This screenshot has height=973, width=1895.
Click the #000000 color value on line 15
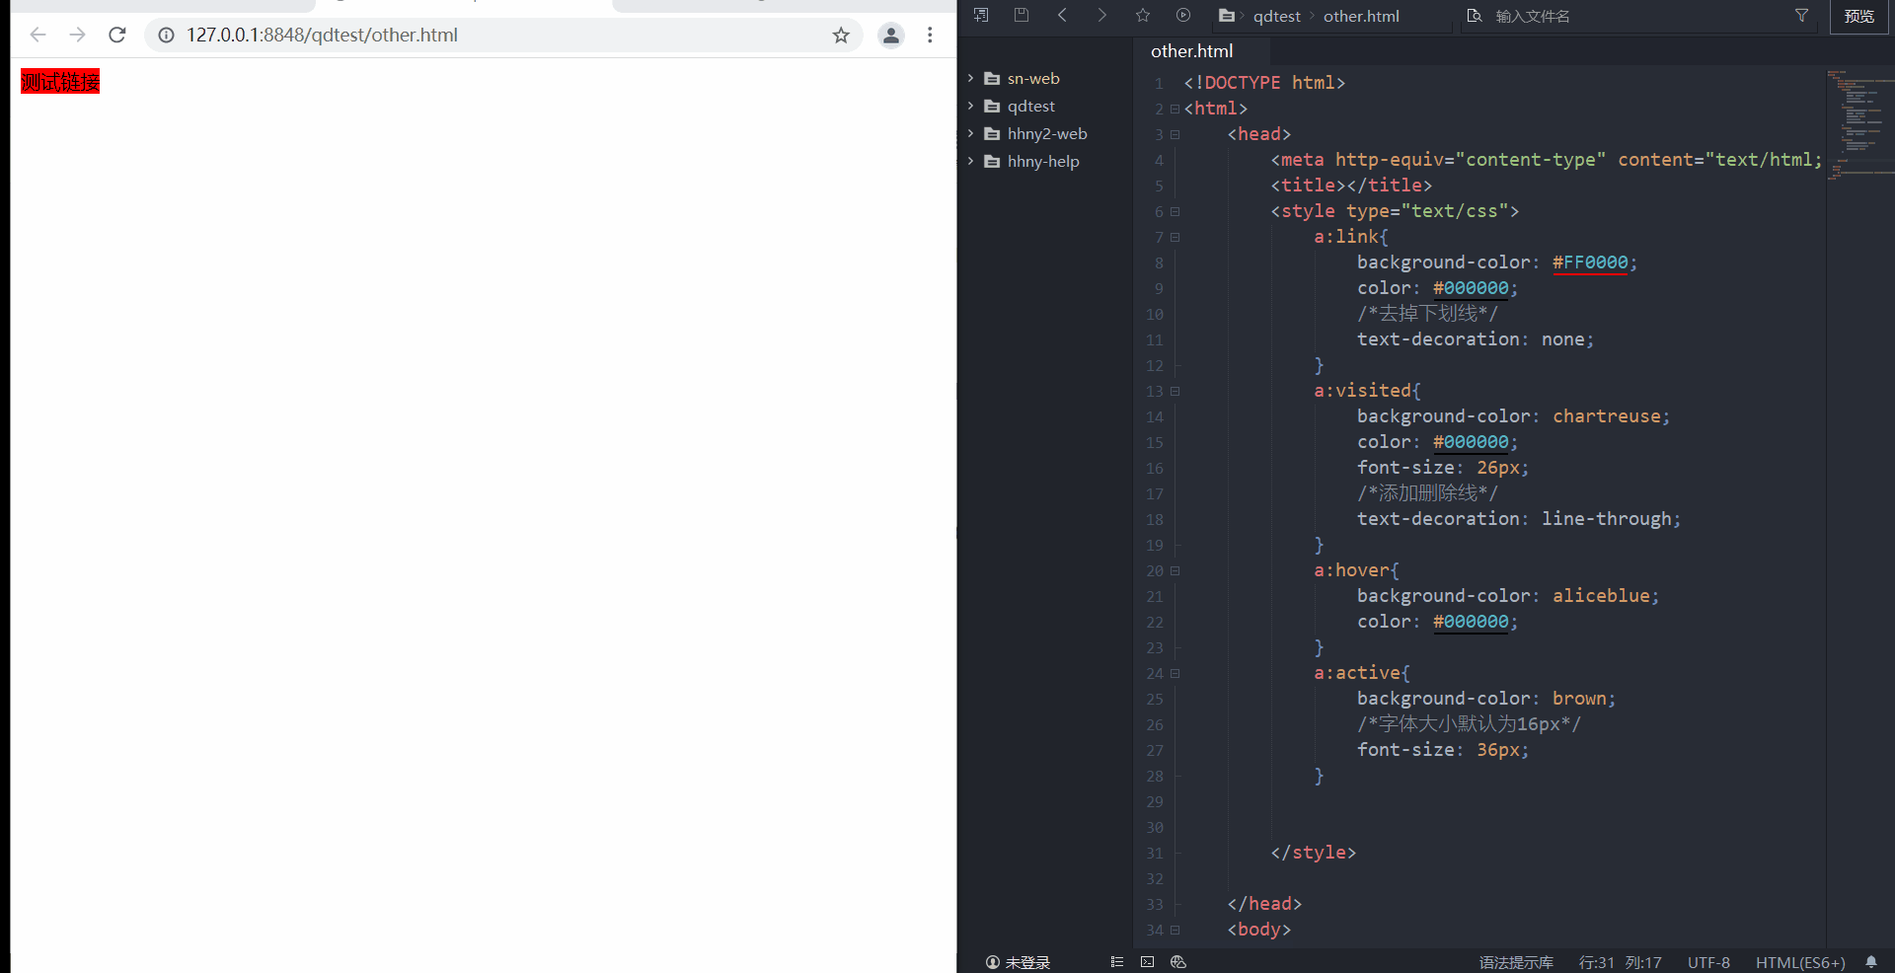pyautogui.click(x=1471, y=442)
